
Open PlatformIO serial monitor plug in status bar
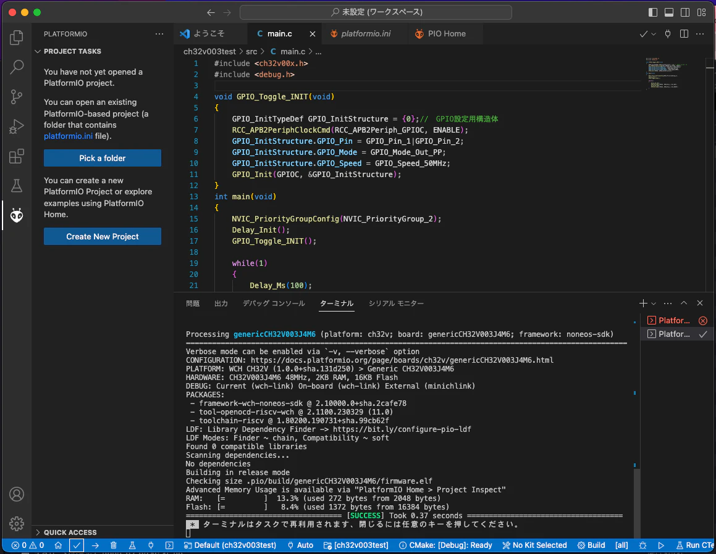pyautogui.click(x=151, y=545)
